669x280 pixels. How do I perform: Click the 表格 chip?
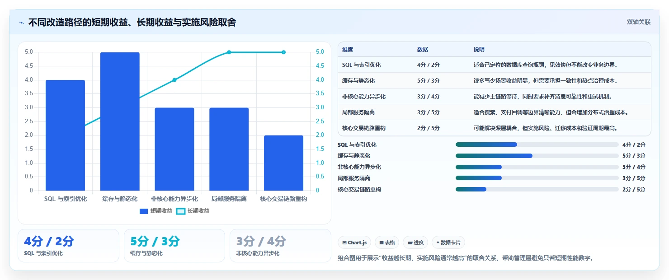[x=387, y=243]
